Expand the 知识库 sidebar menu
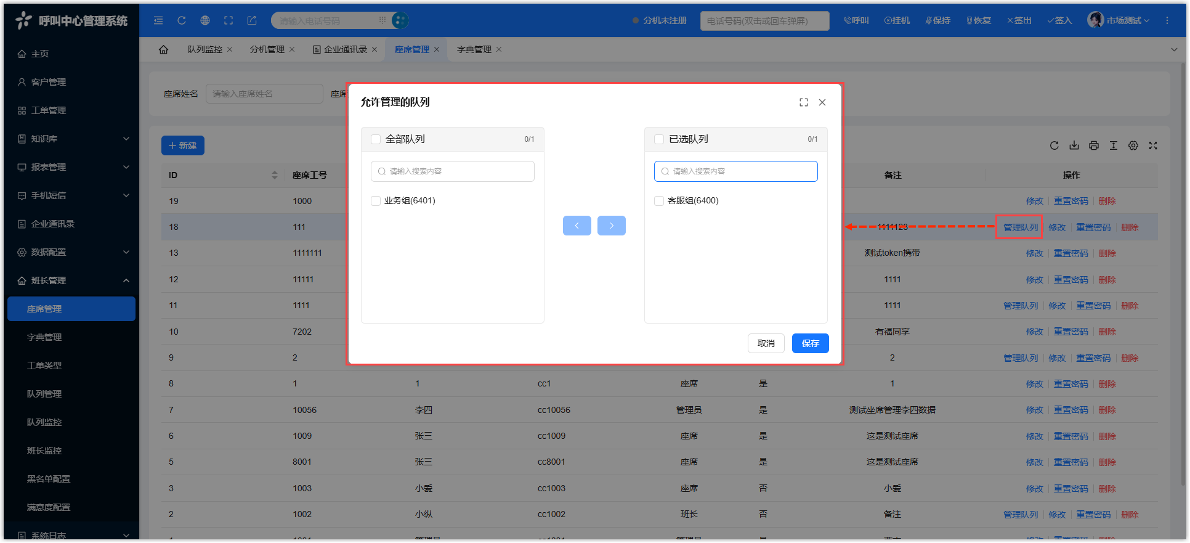This screenshot has height=543, width=1190. pyautogui.click(x=71, y=139)
